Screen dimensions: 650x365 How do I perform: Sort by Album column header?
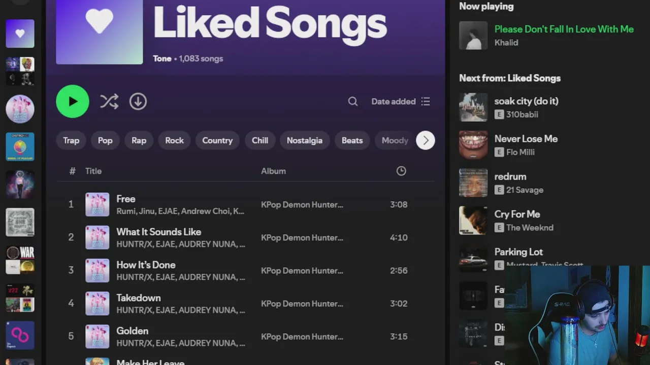(273, 171)
